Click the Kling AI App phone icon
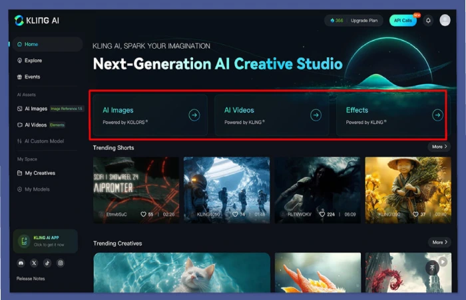466x300 pixels. [24, 241]
